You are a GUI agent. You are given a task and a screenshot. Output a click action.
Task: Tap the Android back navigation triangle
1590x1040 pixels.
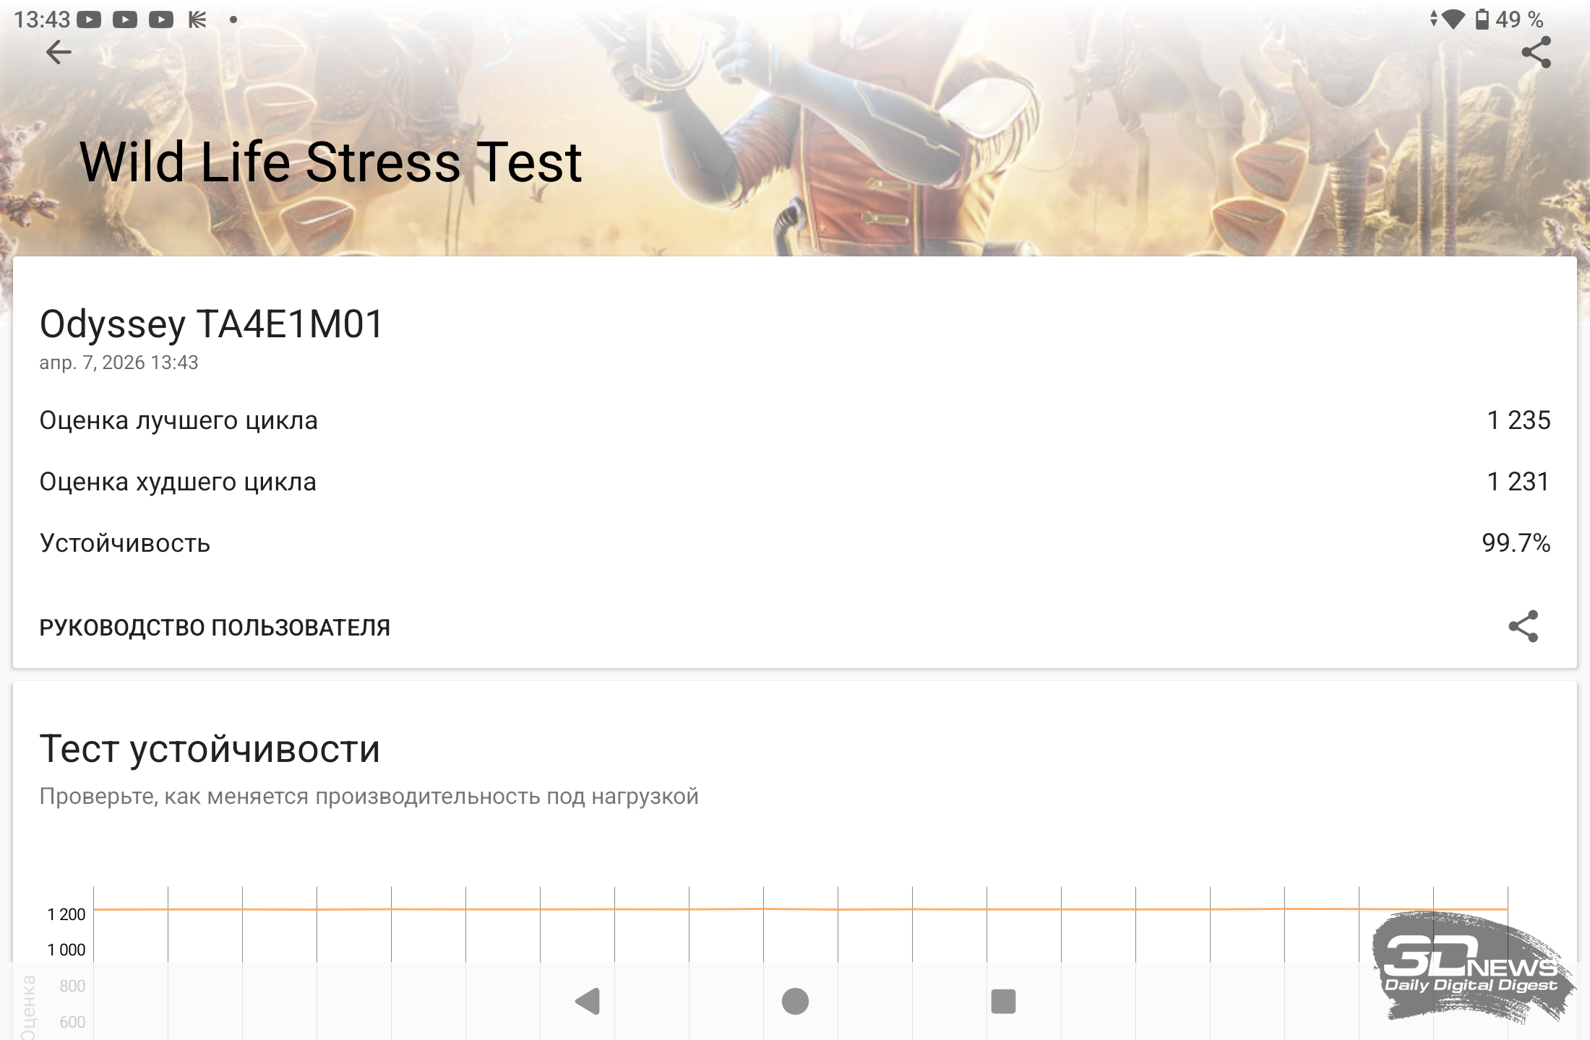point(588,1001)
